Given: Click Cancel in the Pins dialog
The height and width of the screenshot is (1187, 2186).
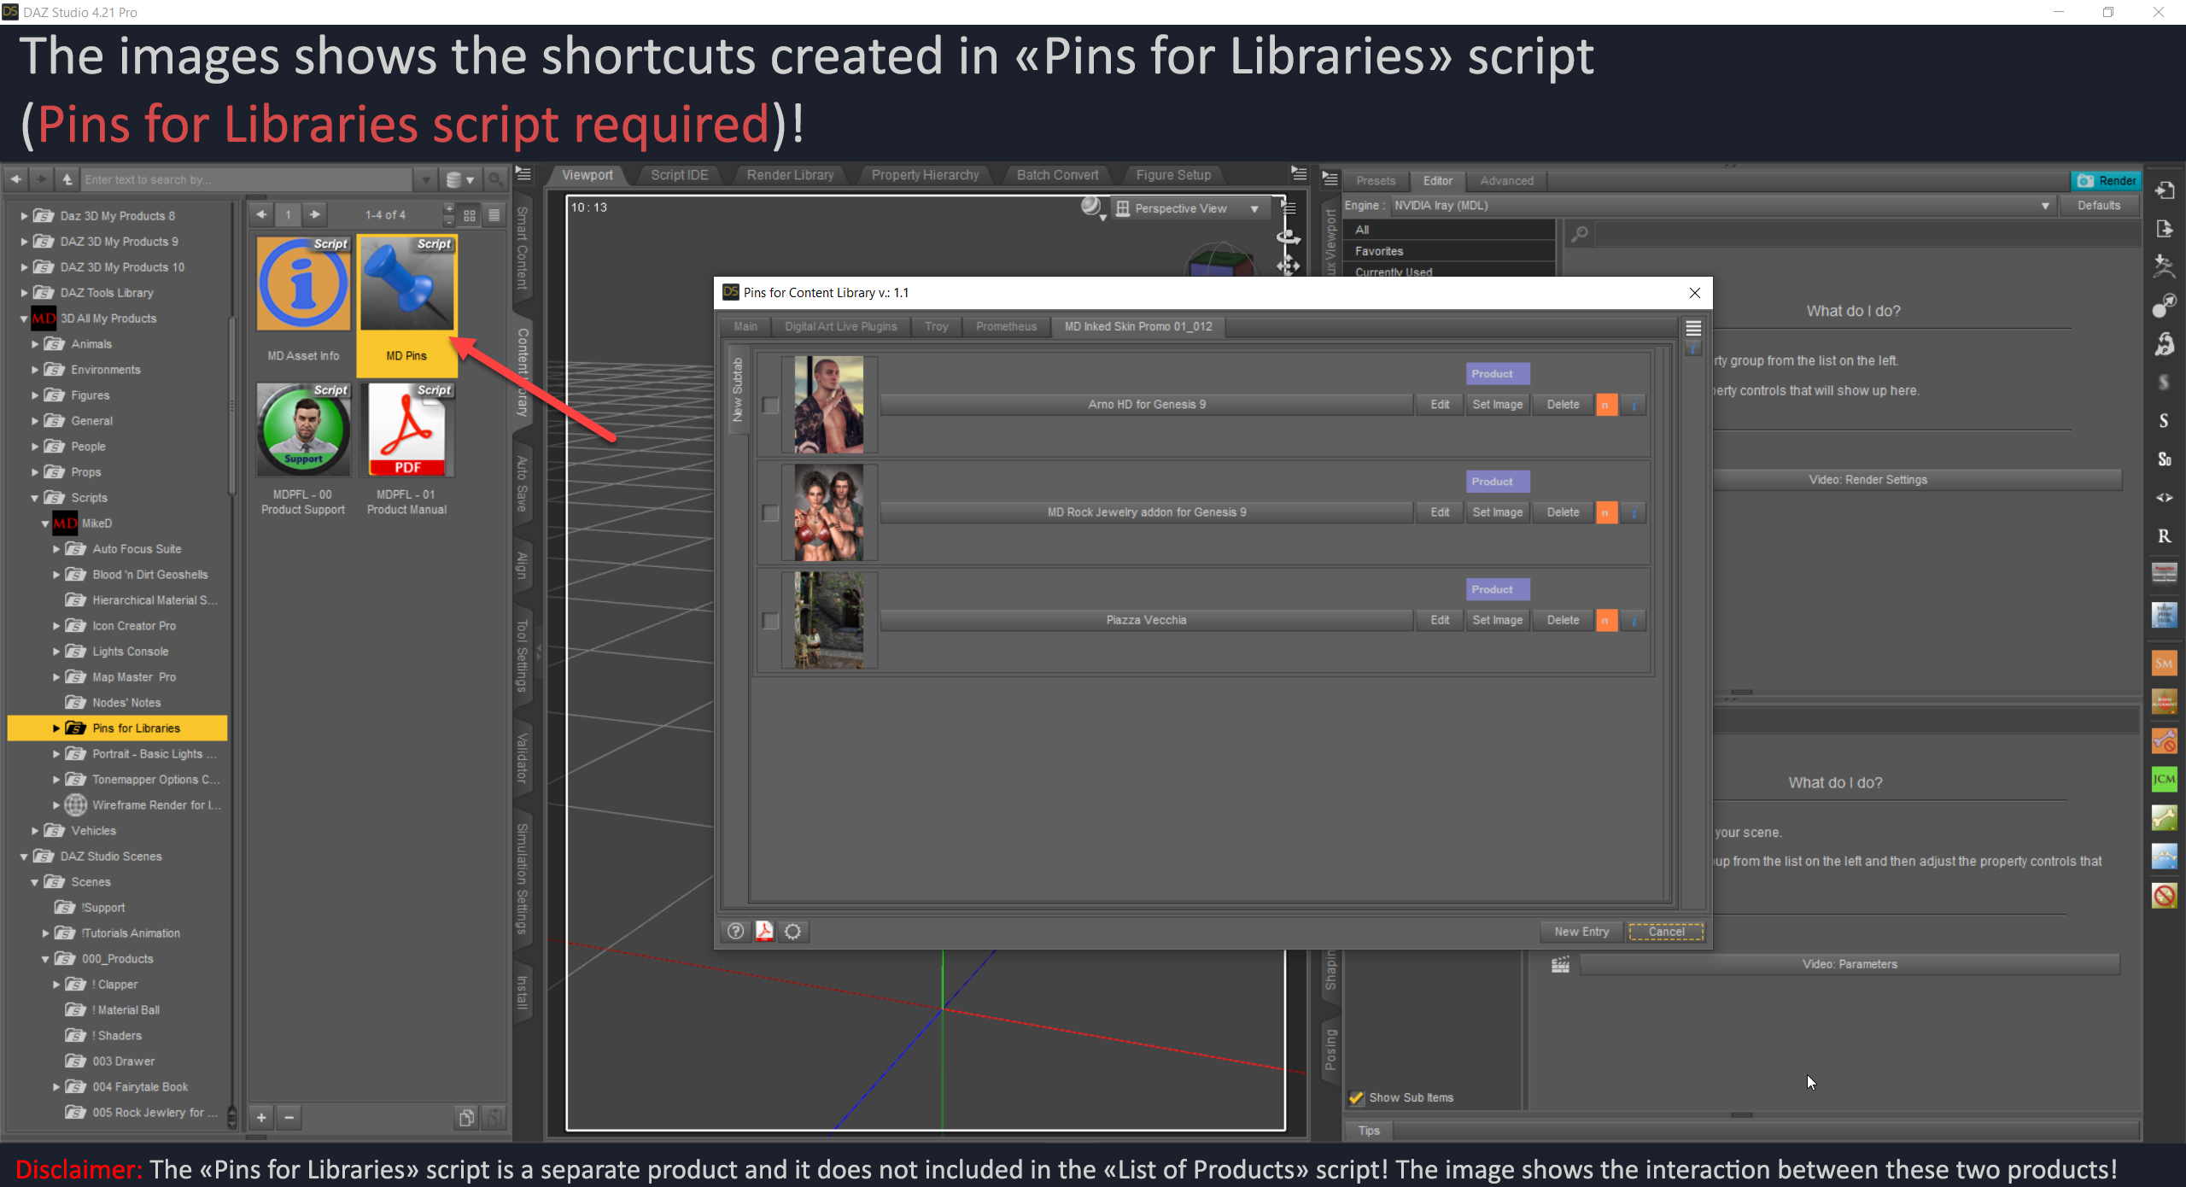Looking at the screenshot, I should 1666,933.
